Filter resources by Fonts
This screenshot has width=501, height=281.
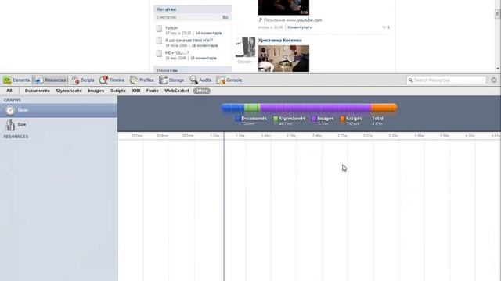pos(153,91)
